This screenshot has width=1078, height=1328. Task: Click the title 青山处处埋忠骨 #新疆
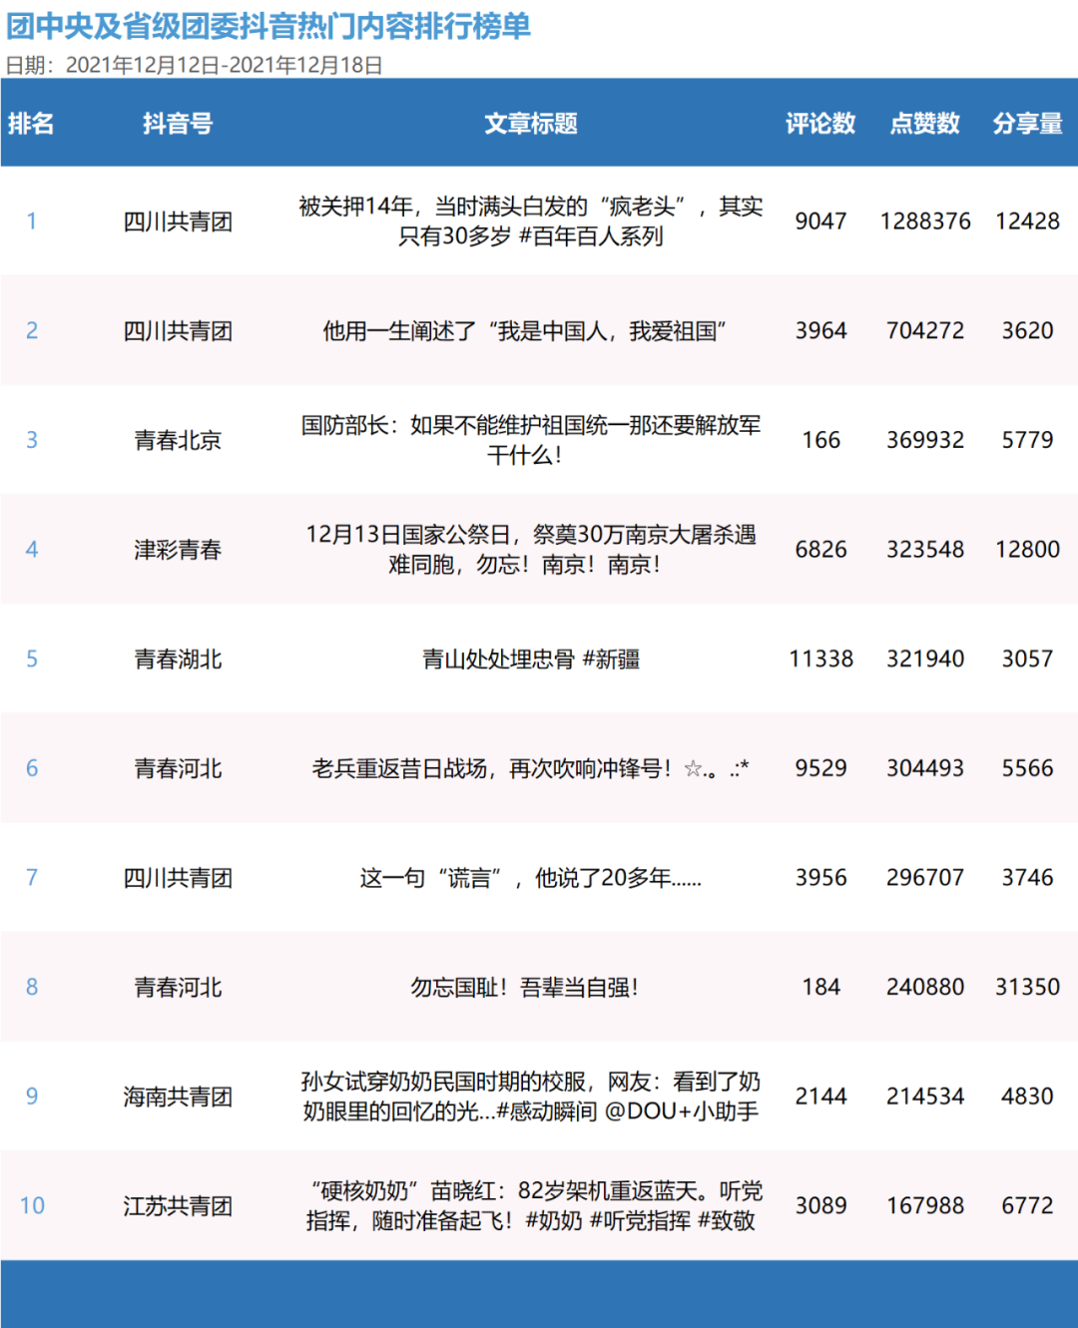point(529,659)
